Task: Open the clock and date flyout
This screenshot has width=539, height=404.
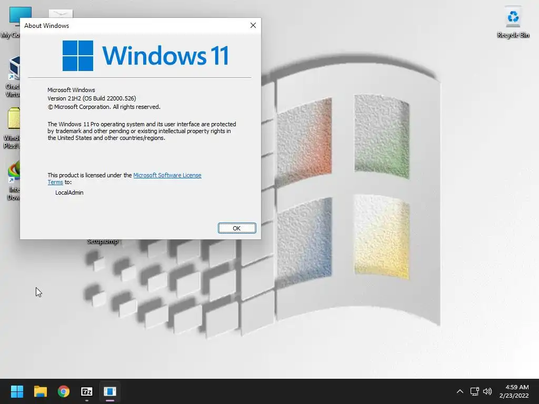Action: (514, 391)
